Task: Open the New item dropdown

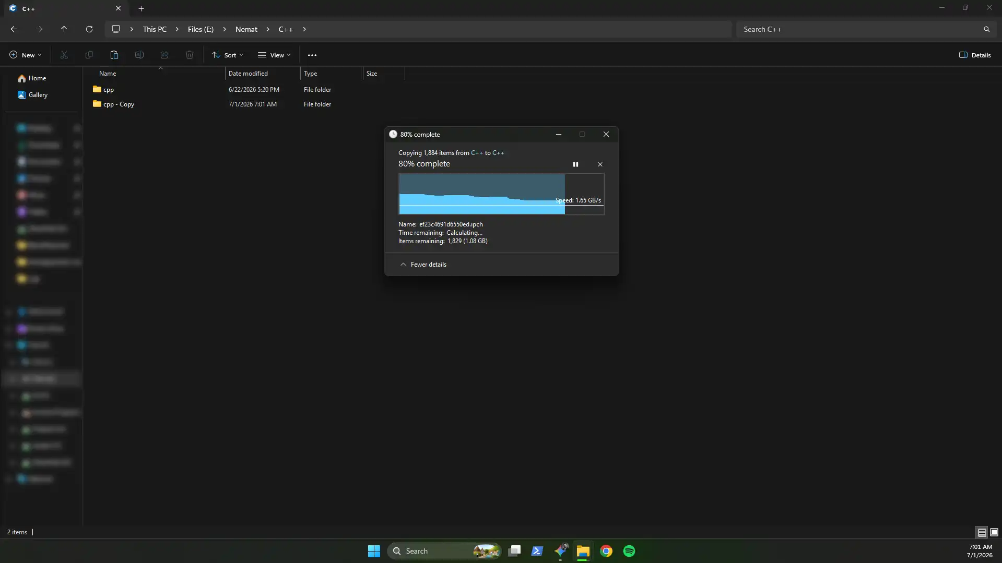Action: click(25, 55)
